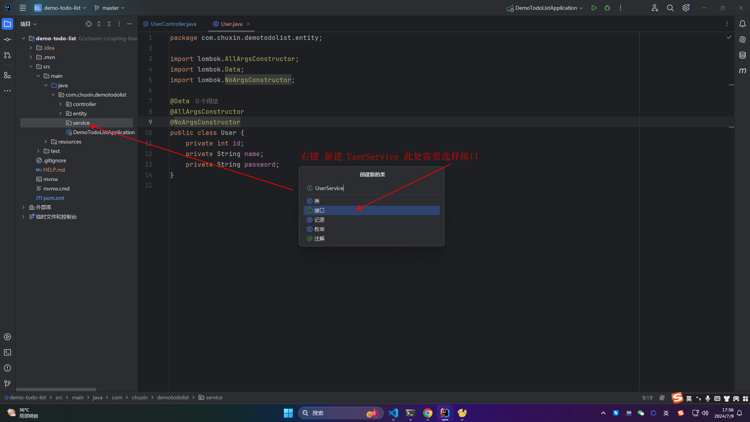Image resolution: width=750 pixels, height=422 pixels.
Task: Show more tool windows ellipsis
Action: pyautogui.click(x=7, y=90)
